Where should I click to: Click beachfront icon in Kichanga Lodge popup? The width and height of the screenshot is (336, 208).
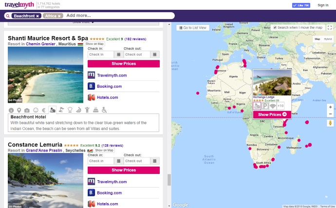tap(257, 106)
